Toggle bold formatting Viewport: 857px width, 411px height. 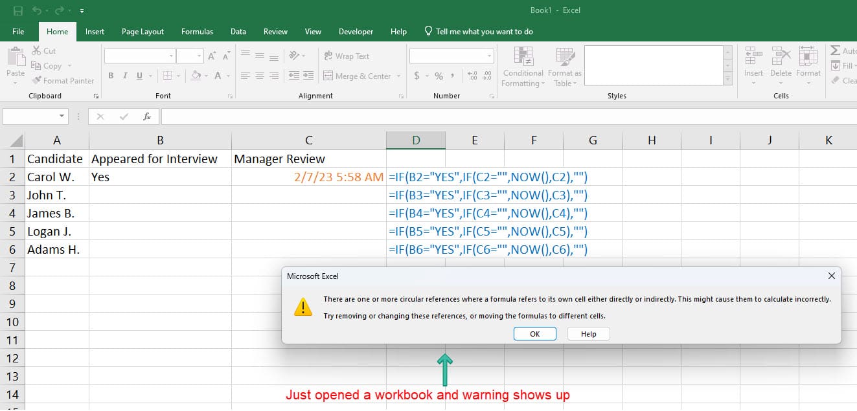(110, 76)
